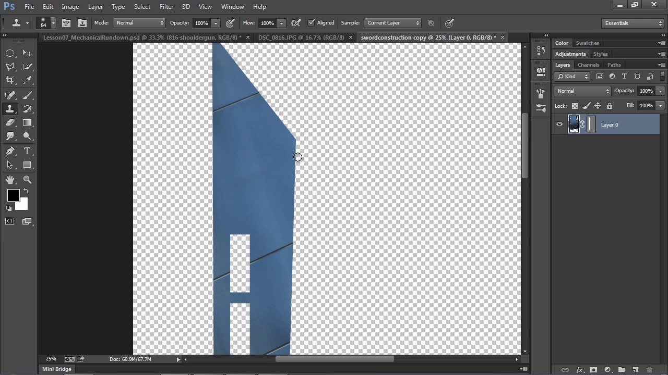Select the Elliptical Marquee tool
Viewport: 668px width, 375px height.
10,53
